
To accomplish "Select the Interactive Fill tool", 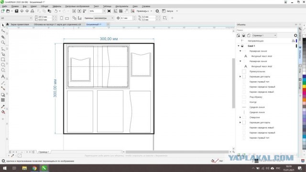I will tap(3, 112).
